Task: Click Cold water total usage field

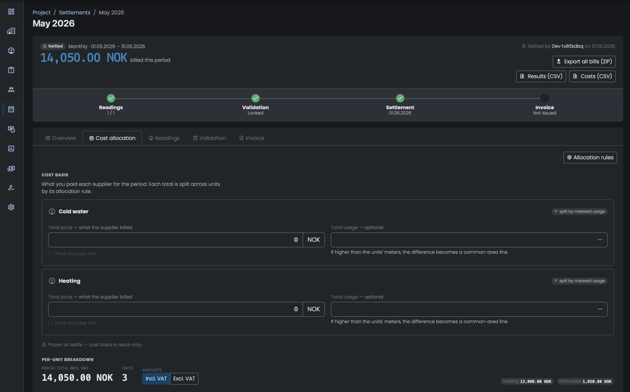Action: [x=469, y=240]
